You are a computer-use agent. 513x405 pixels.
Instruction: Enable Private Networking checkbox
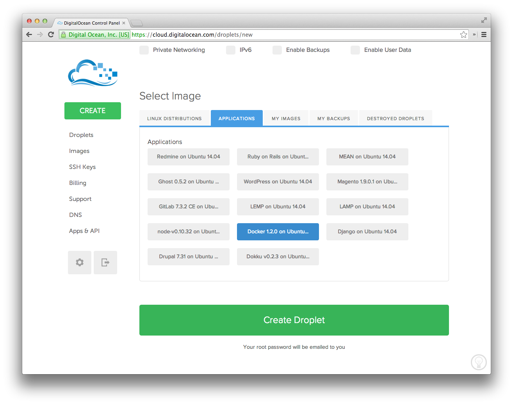(x=144, y=50)
